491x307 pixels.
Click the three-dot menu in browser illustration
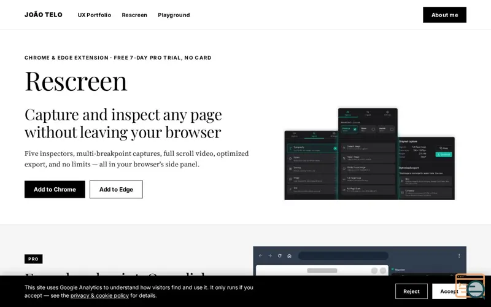tap(459, 256)
